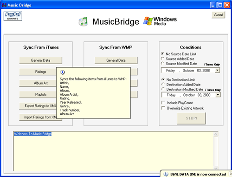Viewport: 232px width, 177px height.
Task: Sync Playlists from iTunes
Action: click(38, 94)
